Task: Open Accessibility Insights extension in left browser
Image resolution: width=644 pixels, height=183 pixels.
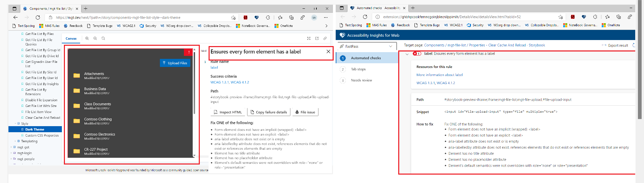Action: pyautogui.click(x=257, y=17)
